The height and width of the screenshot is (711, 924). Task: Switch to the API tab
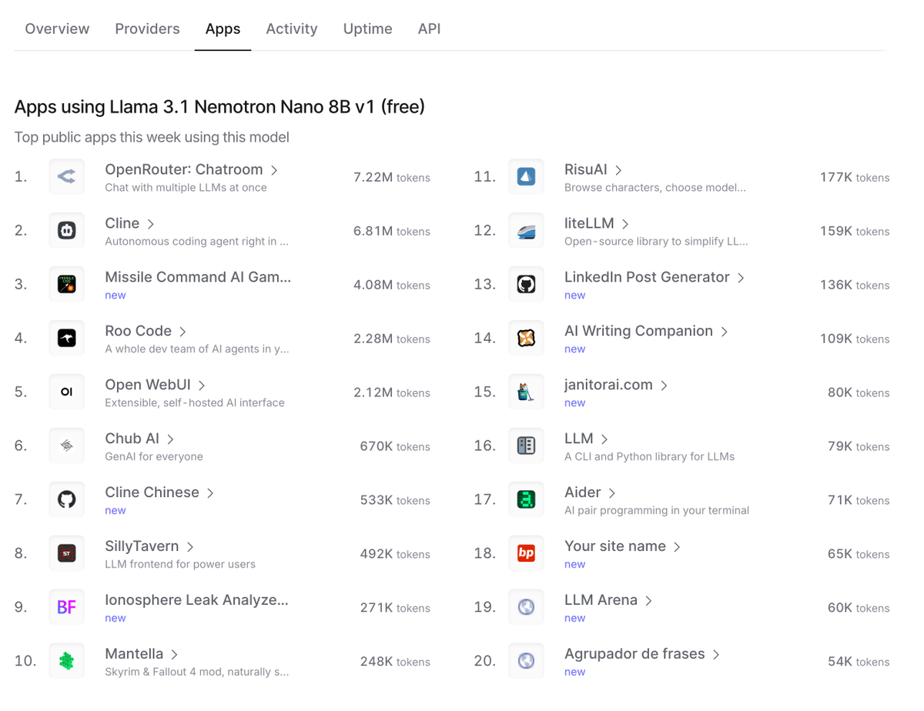point(429,28)
